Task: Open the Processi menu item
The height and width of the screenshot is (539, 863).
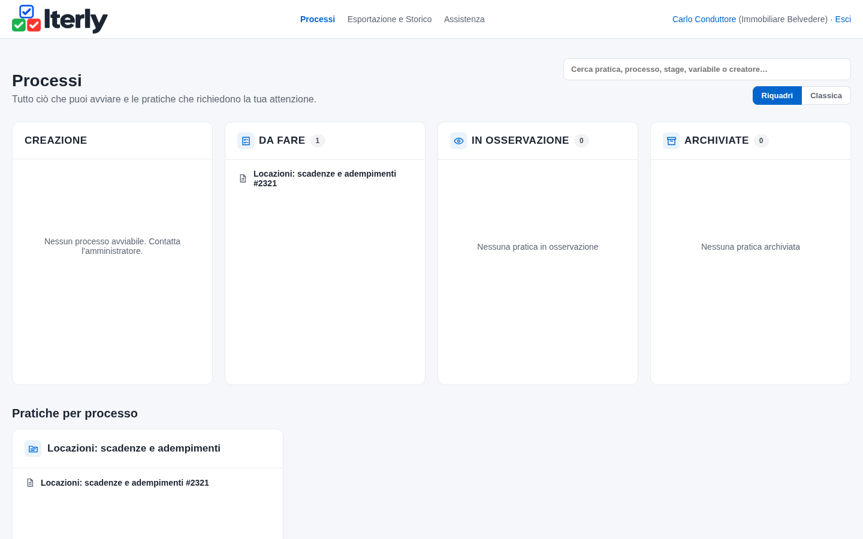Action: (x=318, y=19)
